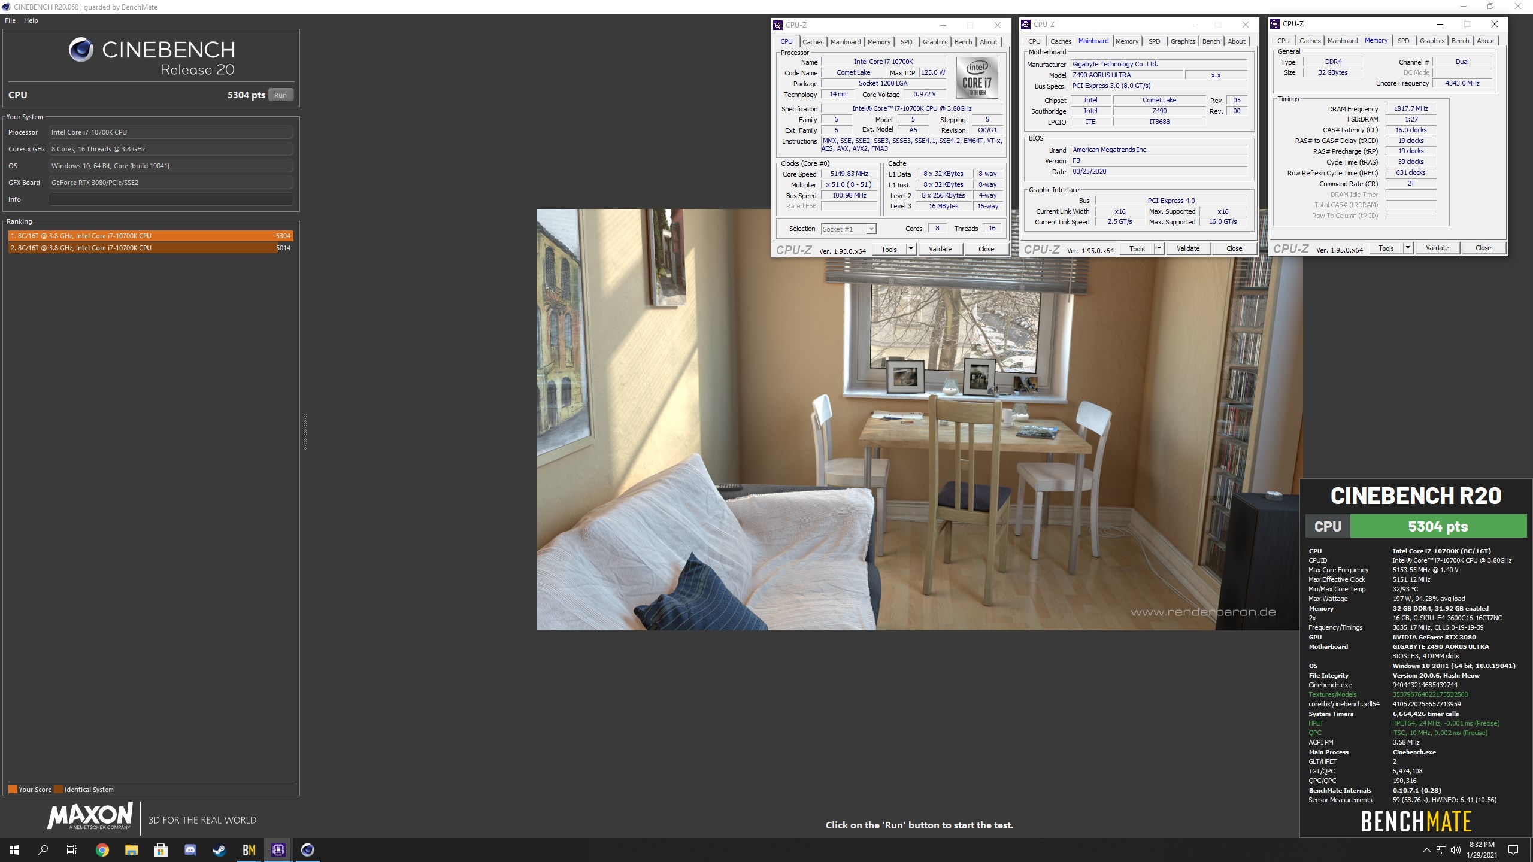Click CPU-Z icon in first window title bar
This screenshot has height=862, width=1533.
(778, 25)
